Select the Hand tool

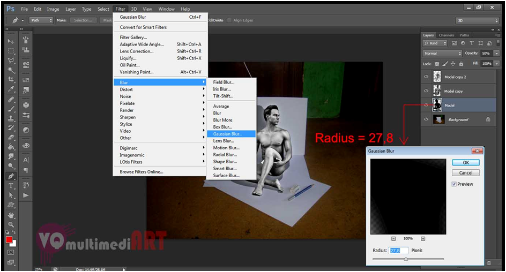point(11,215)
